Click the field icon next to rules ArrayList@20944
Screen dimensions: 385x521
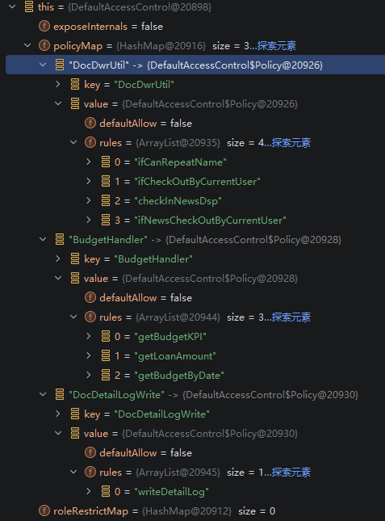pos(90,317)
